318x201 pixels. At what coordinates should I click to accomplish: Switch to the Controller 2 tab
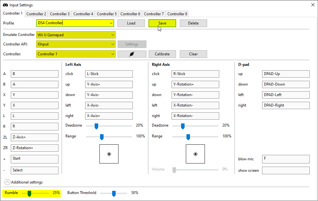[36, 14]
